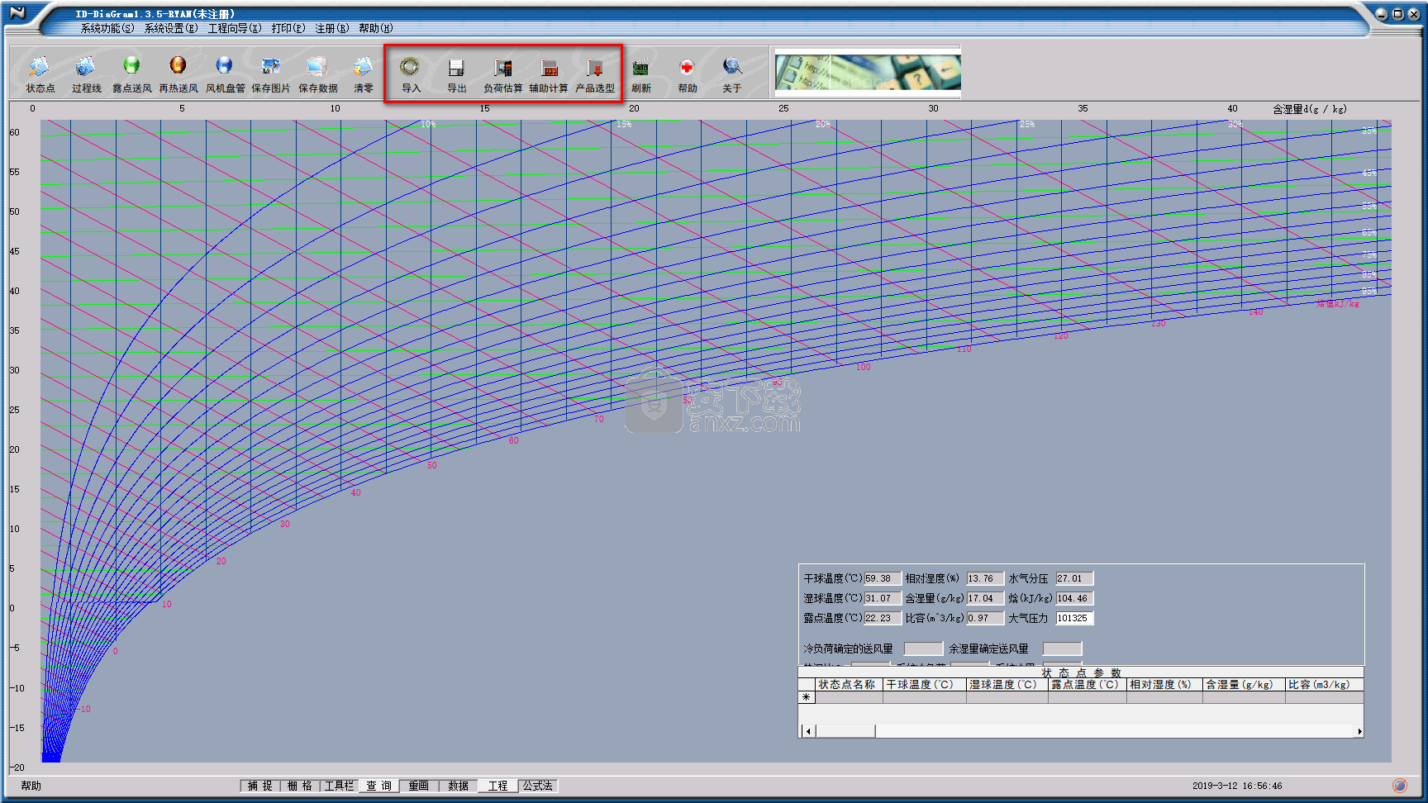The height and width of the screenshot is (803, 1428).
Task: Click the 露点温度 table column header
Action: tap(1087, 685)
